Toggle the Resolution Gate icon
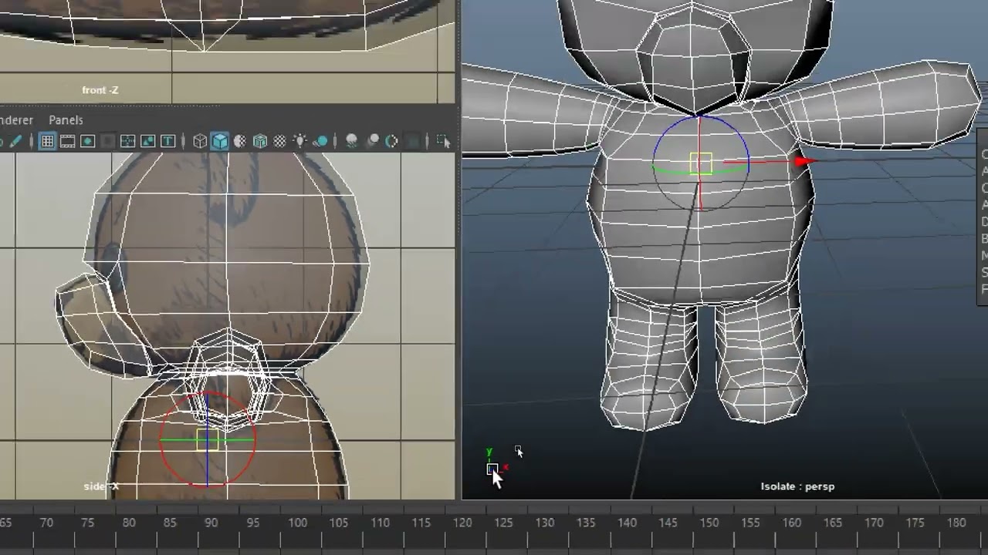The image size is (988, 555). 87,141
